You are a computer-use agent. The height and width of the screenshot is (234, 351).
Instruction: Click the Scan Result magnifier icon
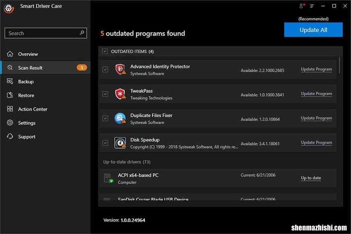click(10, 68)
